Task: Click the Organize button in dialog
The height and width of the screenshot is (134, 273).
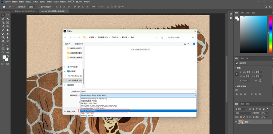Action: (x=68, y=44)
